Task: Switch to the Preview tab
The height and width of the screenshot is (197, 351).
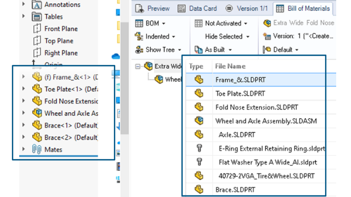Action: (152, 9)
